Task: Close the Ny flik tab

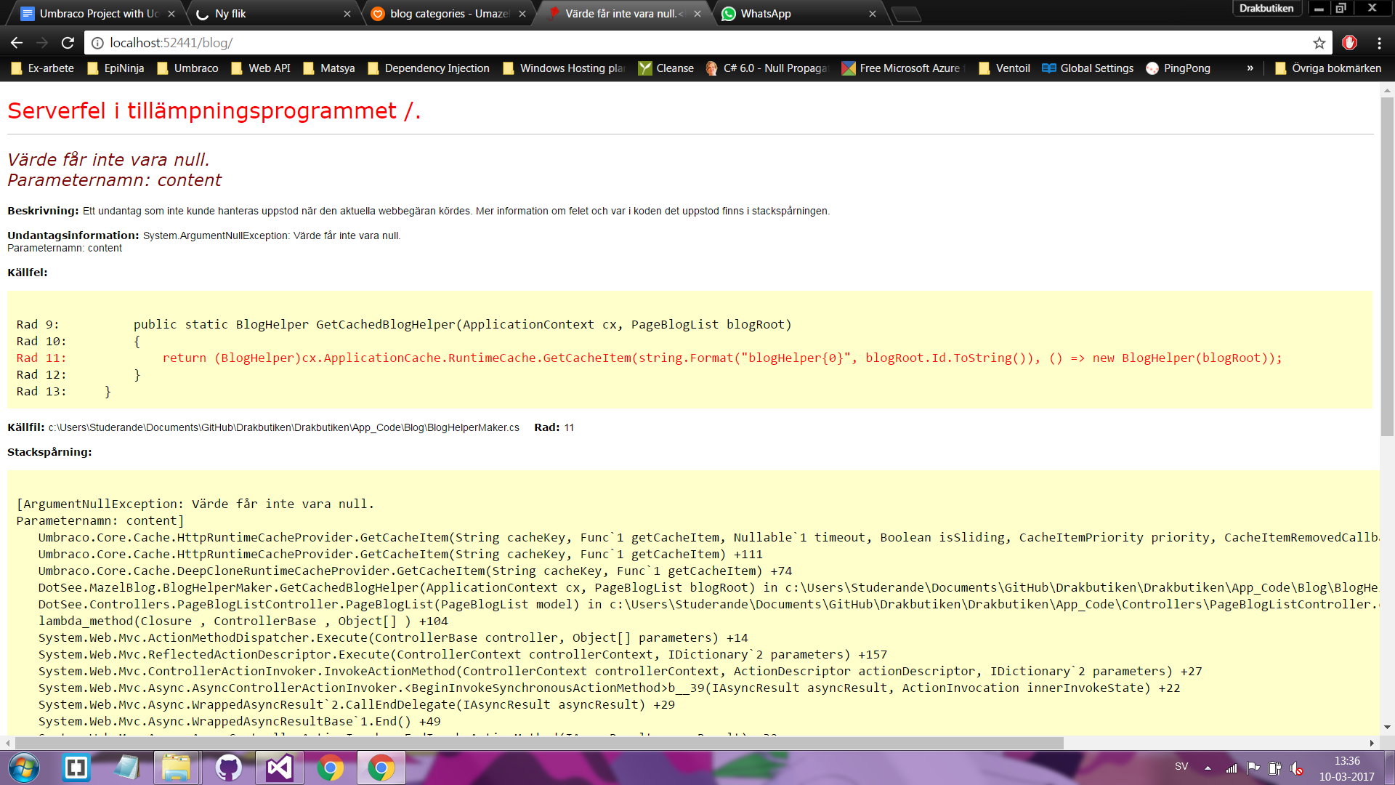Action: (347, 14)
